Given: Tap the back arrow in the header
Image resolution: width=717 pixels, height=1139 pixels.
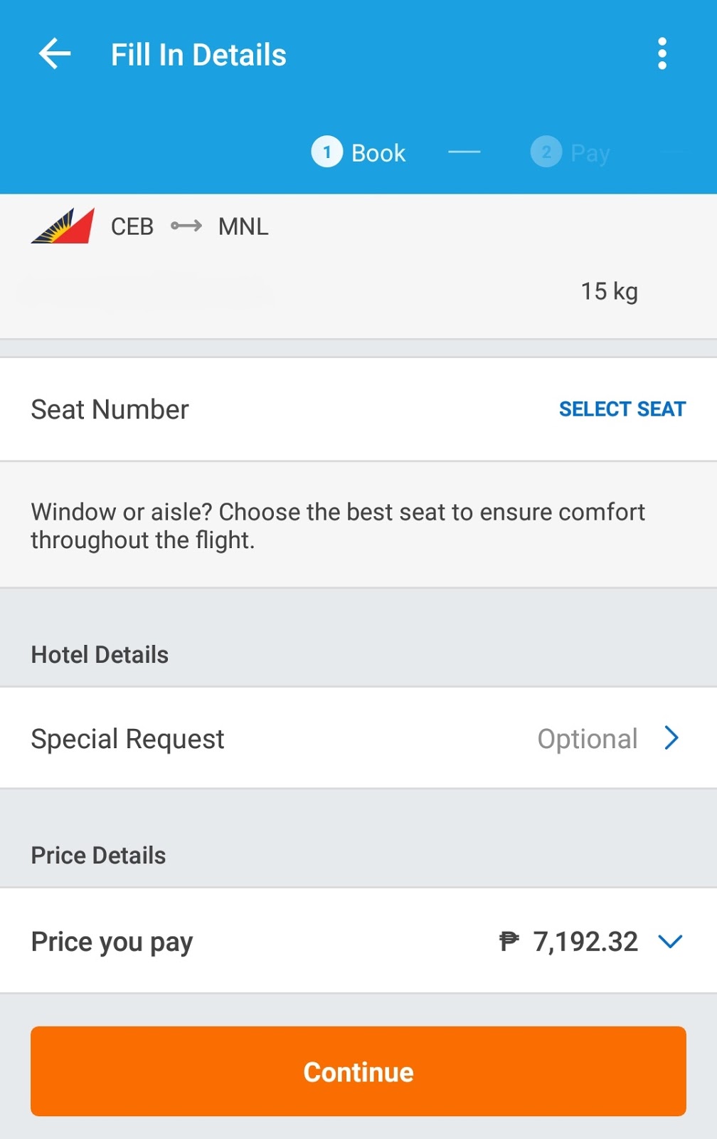Looking at the screenshot, I should point(55,54).
